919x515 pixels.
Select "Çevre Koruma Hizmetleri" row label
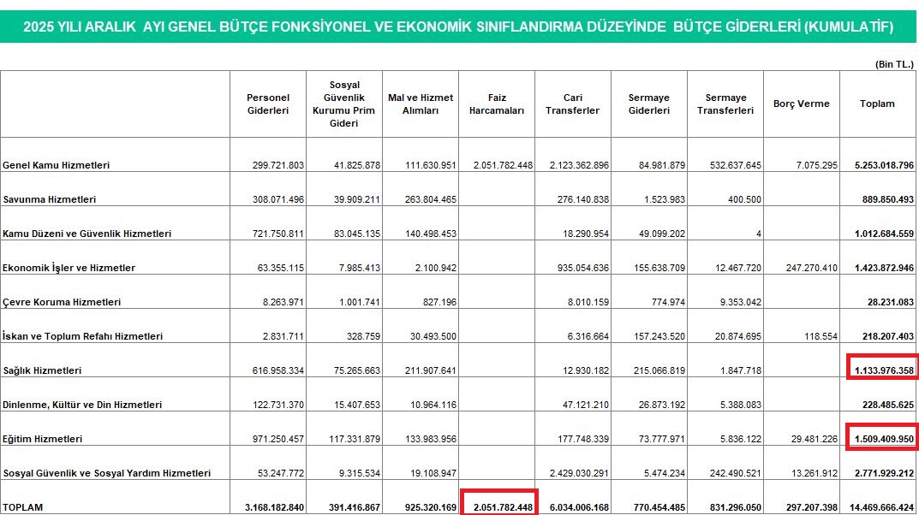62,302
